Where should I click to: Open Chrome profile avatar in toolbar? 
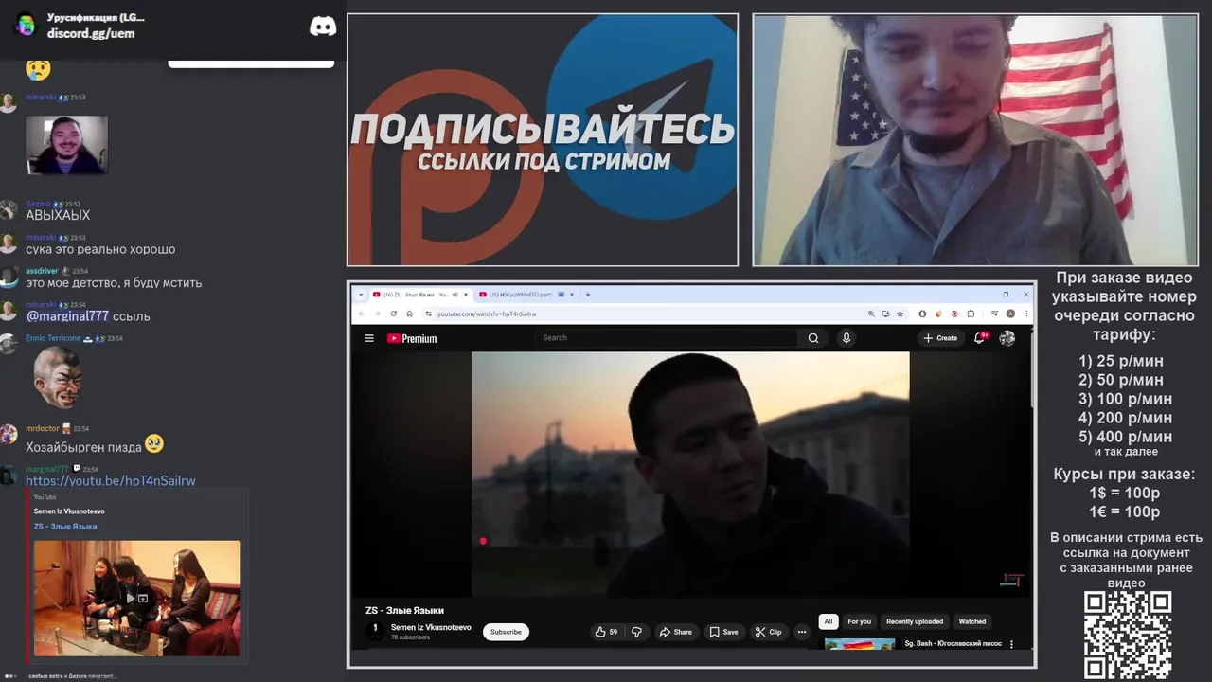tap(1010, 314)
